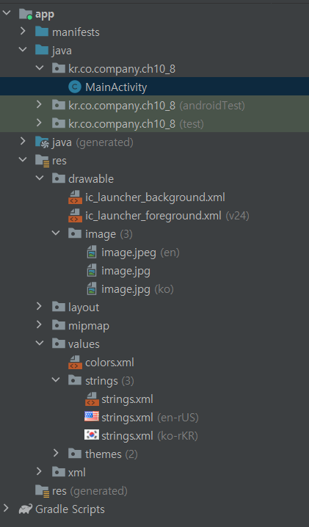Select image.jpeg (en) file
The image size is (309, 527).
[140, 252]
